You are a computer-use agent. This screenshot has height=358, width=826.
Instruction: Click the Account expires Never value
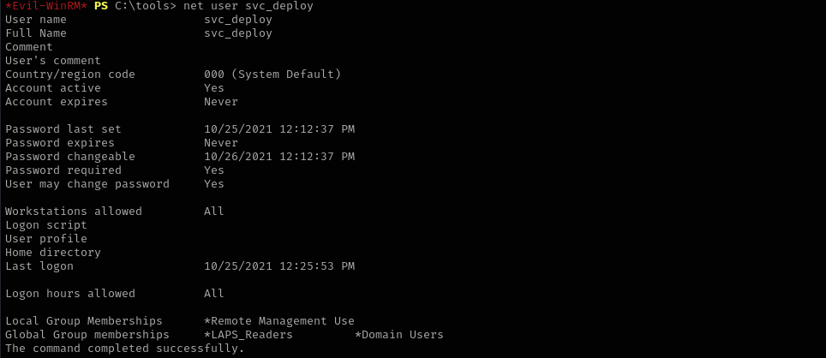point(221,102)
